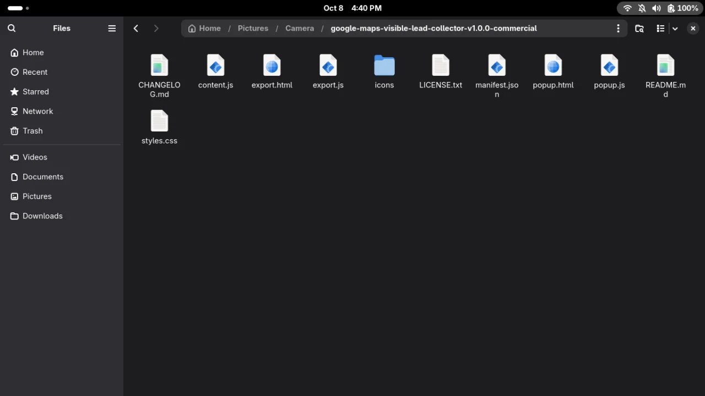Open the clock and calendar in top bar

click(352, 8)
